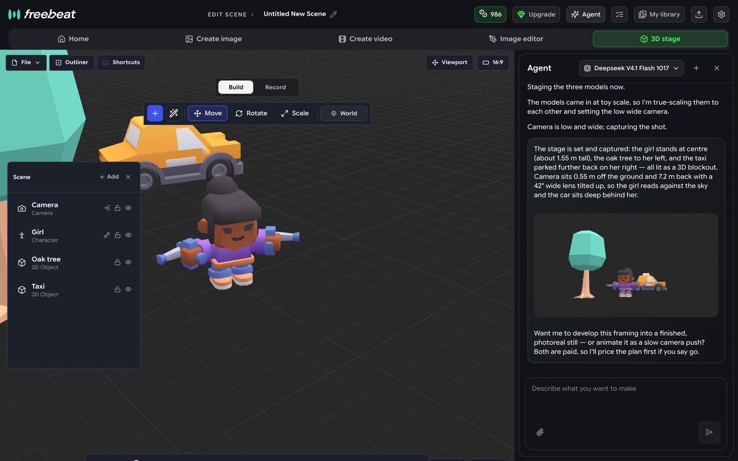Image resolution: width=738 pixels, height=461 pixels.
Task: Toggle World coordinate space
Action: [x=344, y=113]
